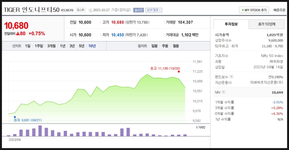Click the 거래대금 value 1,102 백만
The height and width of the screenshot is (150, 289).
[x=190, y=35]
